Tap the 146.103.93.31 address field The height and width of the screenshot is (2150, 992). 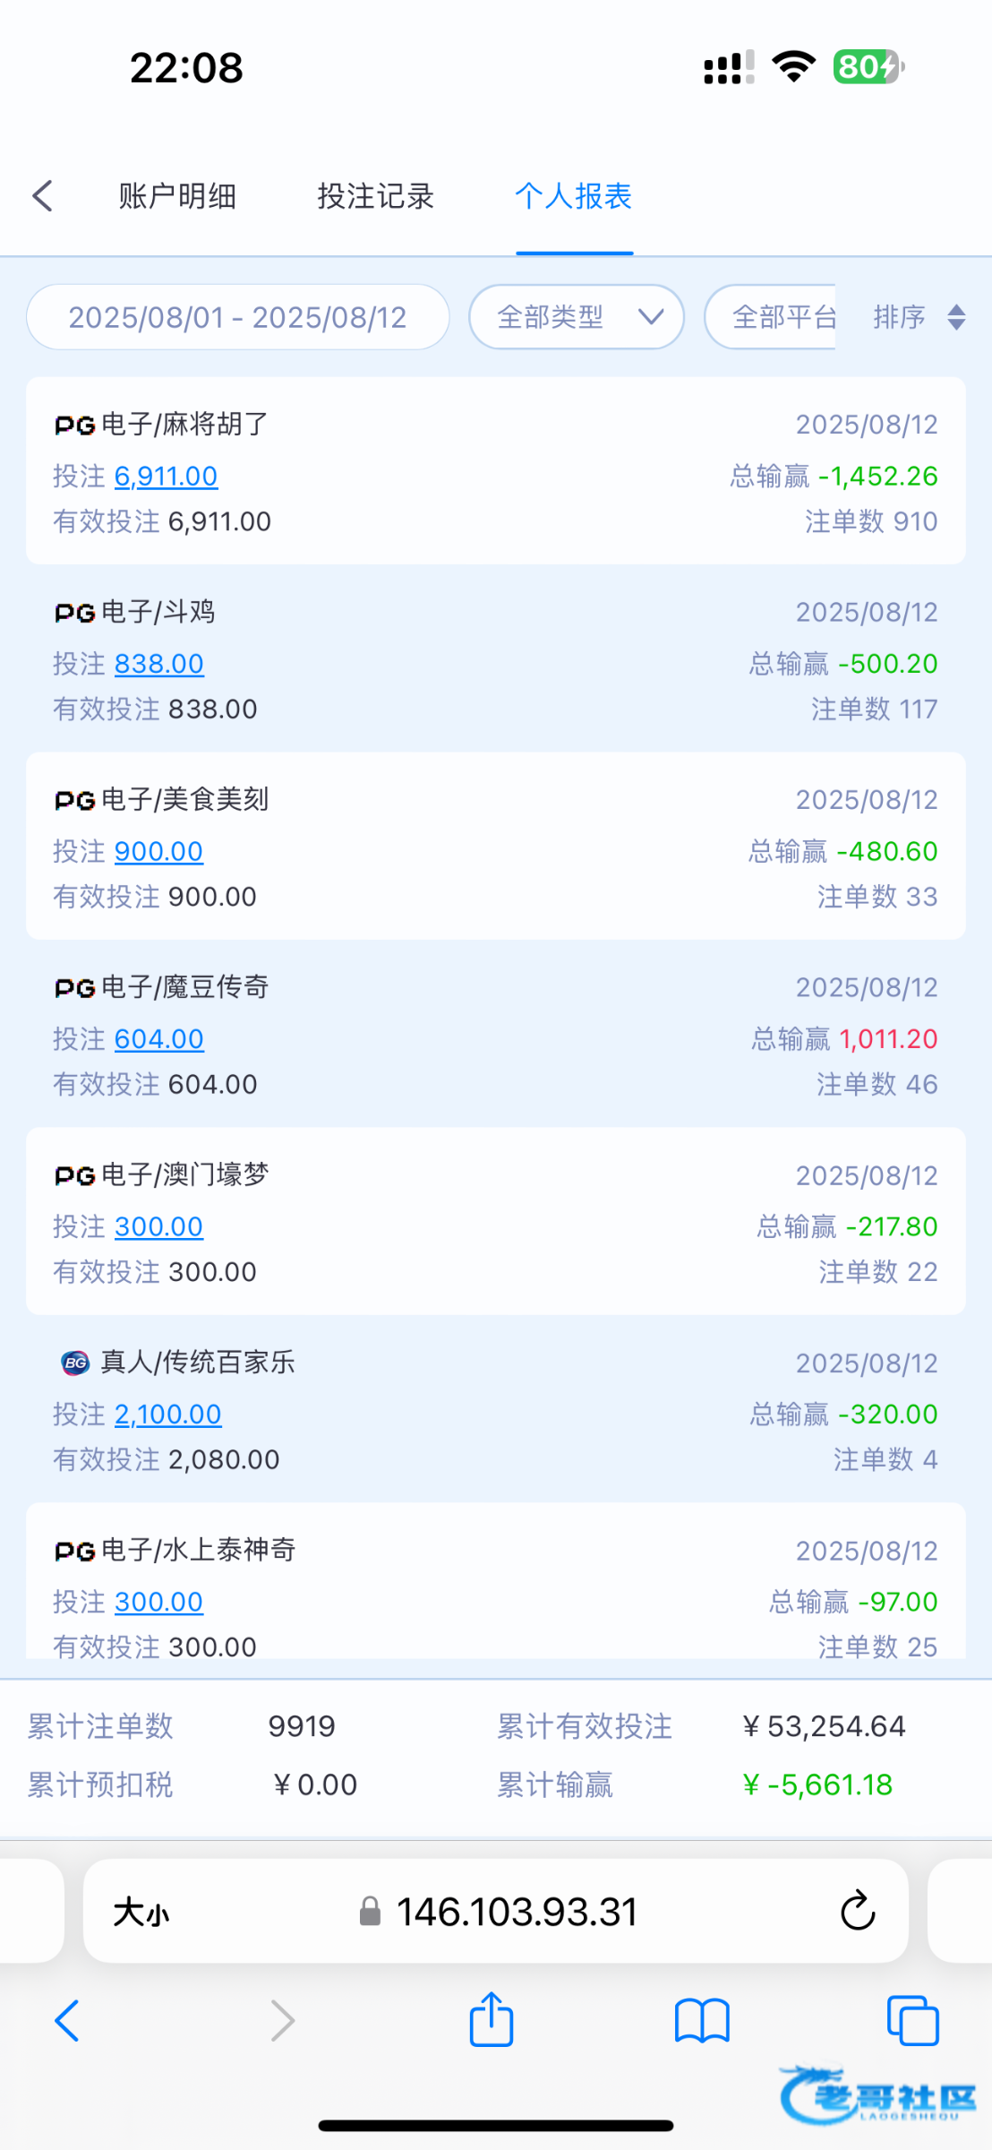pyautogui.click(x=516, y=1912)
